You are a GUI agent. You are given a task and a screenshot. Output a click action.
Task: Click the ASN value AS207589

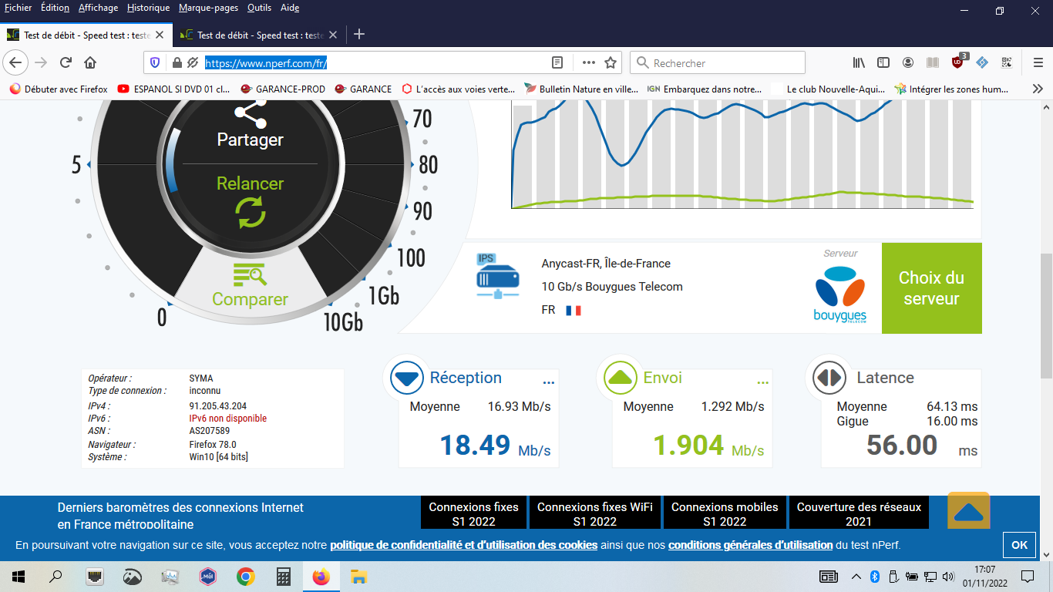[210, 431]
